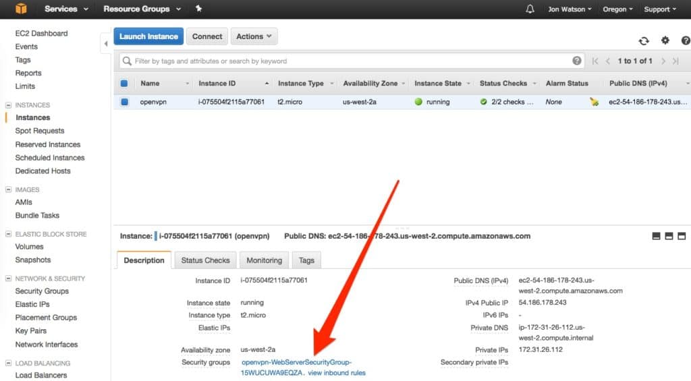The height and width of the screenshot is (381, 691).
Task: Maximize the details pane layout
Action: tap(682, 236)
